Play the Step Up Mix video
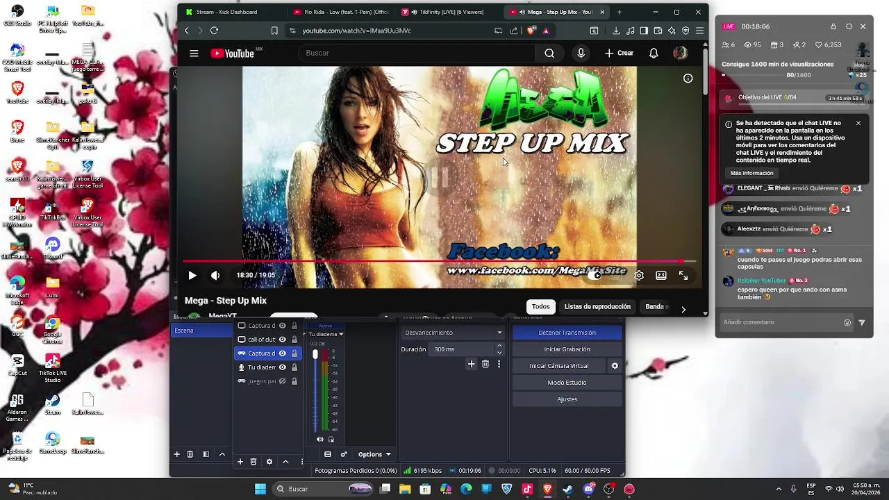 (x=192, y=276)
